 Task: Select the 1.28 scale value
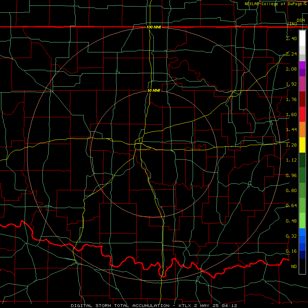pos(291,145)
